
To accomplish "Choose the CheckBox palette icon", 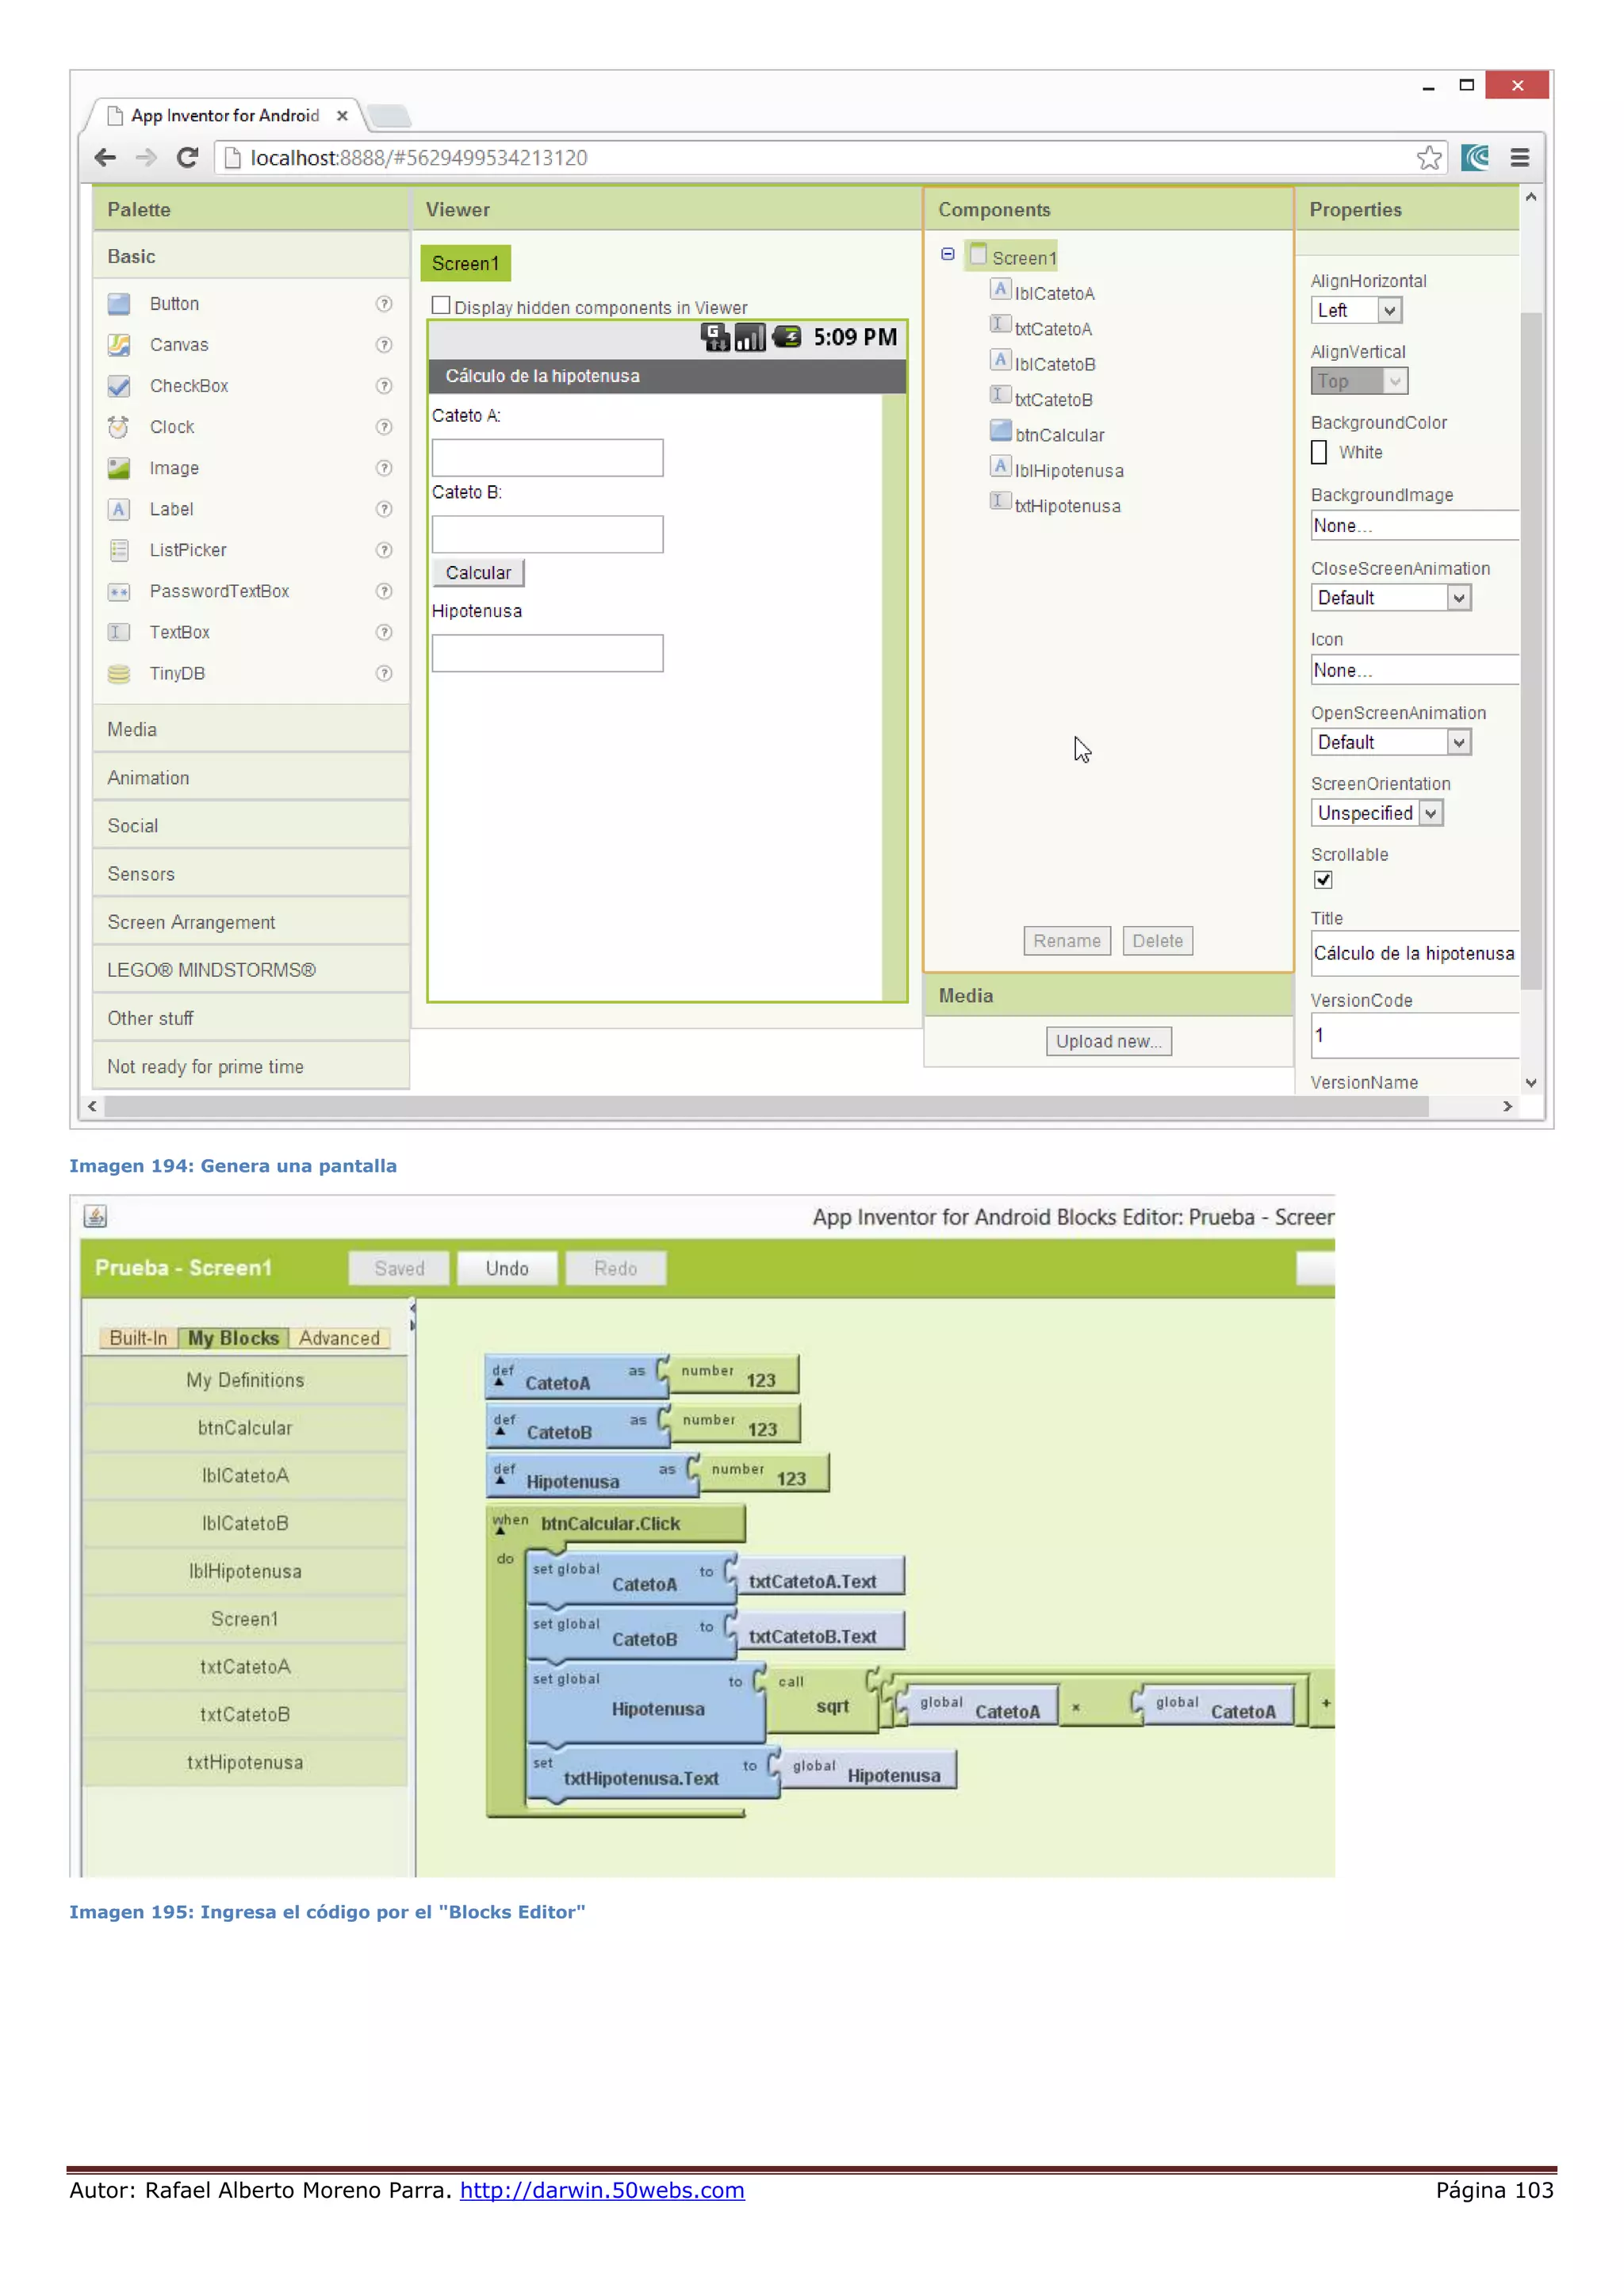I will 119,386.
